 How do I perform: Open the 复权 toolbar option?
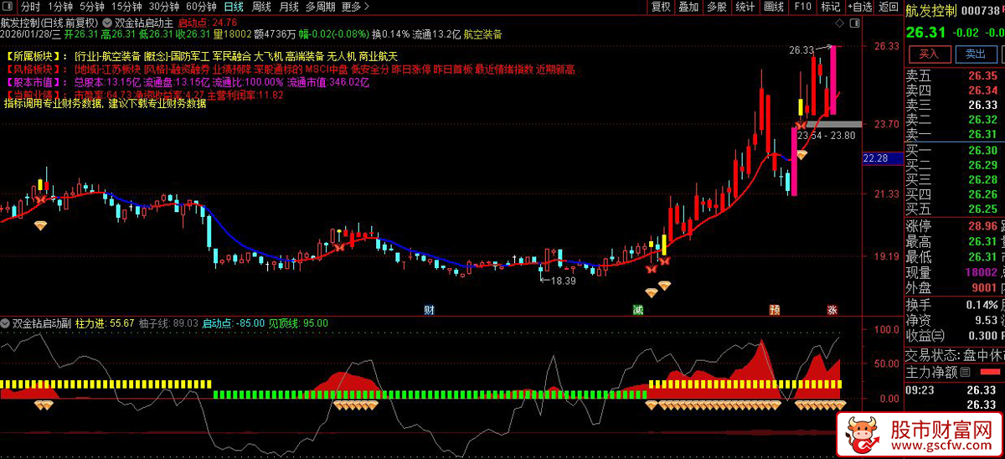pyautogui.click(x=661, y=7)
